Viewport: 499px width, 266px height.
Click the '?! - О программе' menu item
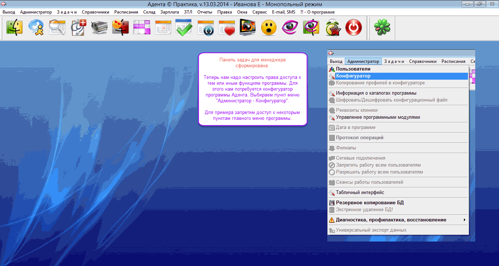[317, 12]
